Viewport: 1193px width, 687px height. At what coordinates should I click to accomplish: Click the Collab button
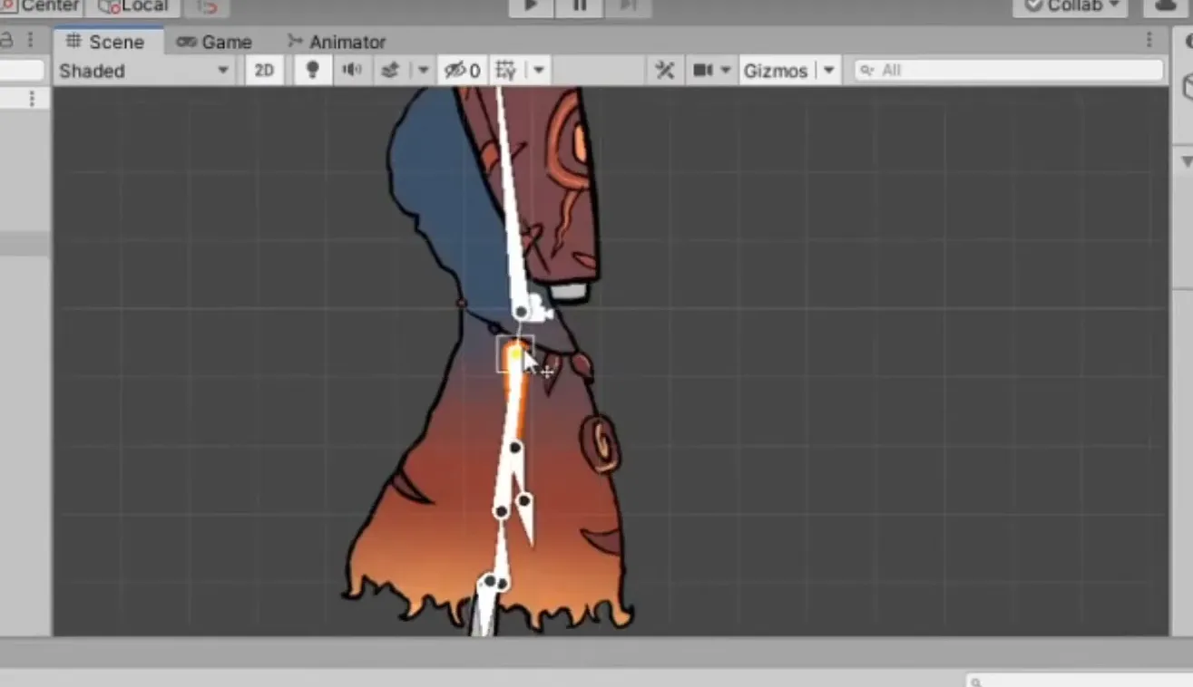tap(1071, 6)
